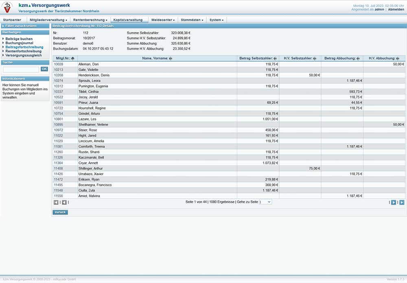Sort by H.V. Selbstzahler column icon
This screenshot has width=407, height=283.
pos(315,58)
